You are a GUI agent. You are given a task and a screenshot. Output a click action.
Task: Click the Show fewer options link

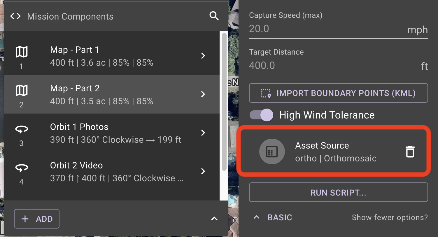click(390, 217)
